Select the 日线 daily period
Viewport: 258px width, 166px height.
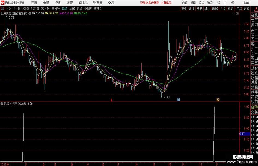point(64,8)
